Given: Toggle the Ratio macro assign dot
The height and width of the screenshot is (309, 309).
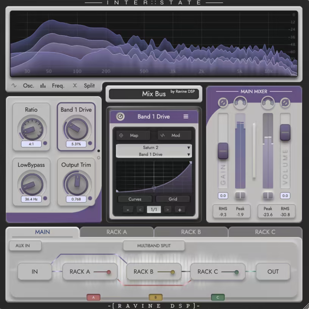Looking at the screenshot, I should point(45,143).
